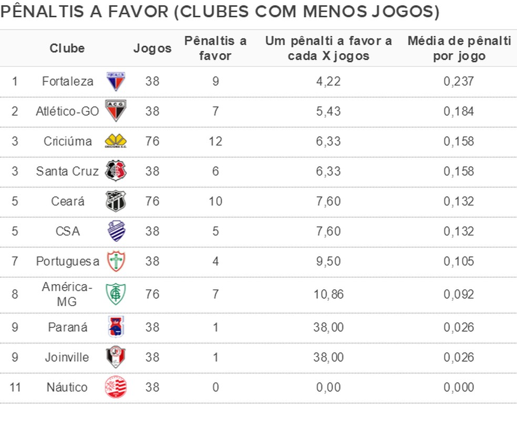Click the América-MG team name
The width and height of the screenshot is (517, 426).
point(67,294)
